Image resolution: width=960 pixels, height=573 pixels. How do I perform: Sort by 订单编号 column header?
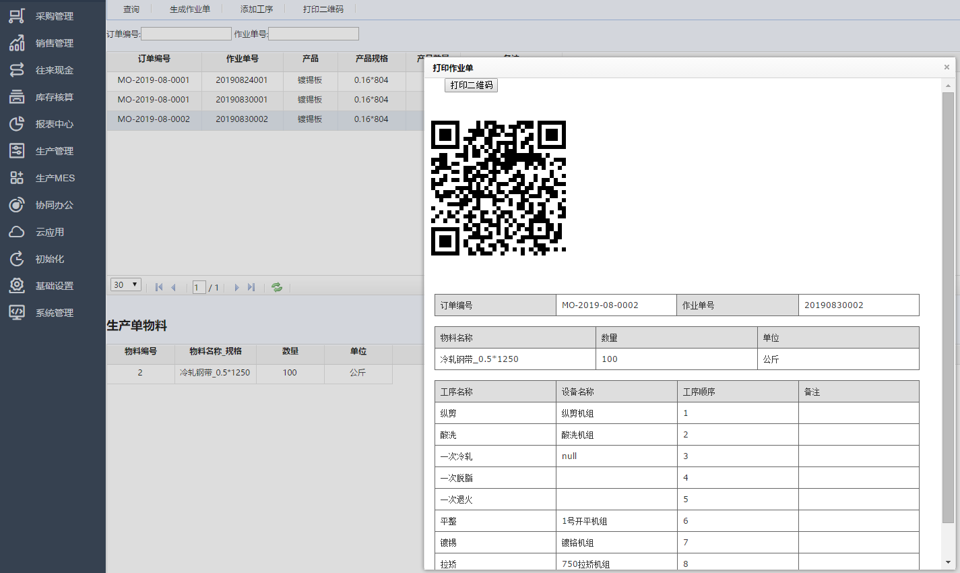[x=154, y=59]
